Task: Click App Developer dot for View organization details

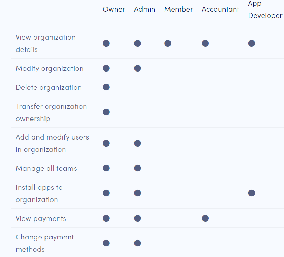Action: pyautogui.click(x=251, y=43)
